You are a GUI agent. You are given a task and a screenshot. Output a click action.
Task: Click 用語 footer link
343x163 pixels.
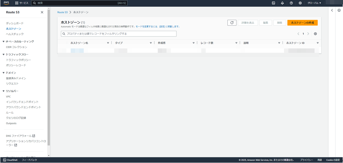[x=320, y=160]
